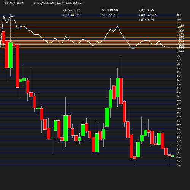190x190 pixels.
Task: Click the "OH: 16.48" reading
Action: (x=148, y=15)
